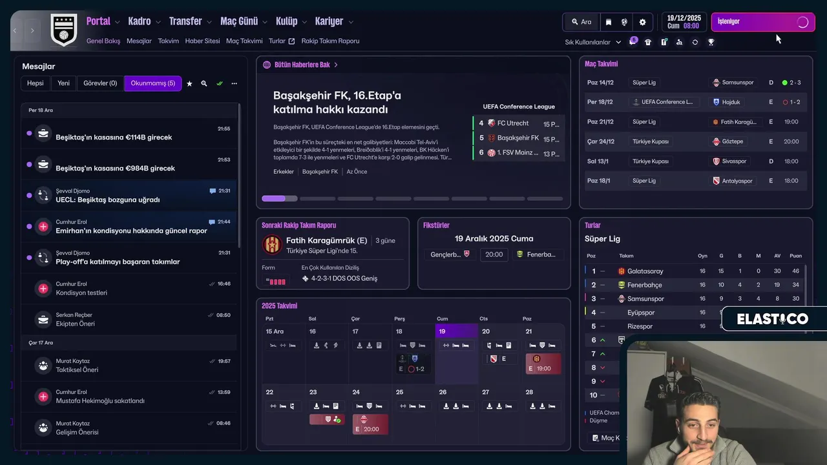
Task: Open Rakip Takım Raporu submenu item
Action: 330,41
